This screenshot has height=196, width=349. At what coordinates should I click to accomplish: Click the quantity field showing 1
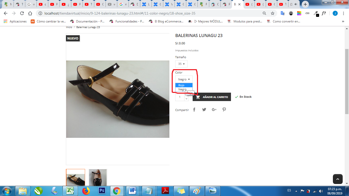(180, 97)
